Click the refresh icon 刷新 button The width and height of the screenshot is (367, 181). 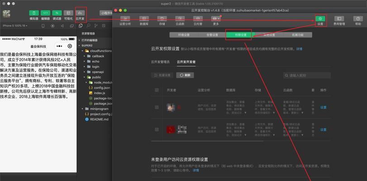click(x=185, y=76)
